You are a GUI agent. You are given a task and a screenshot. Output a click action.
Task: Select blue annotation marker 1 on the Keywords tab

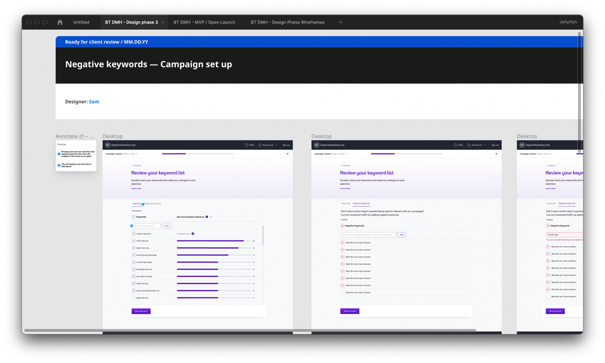pyautogui.click(x=143, y=204)
